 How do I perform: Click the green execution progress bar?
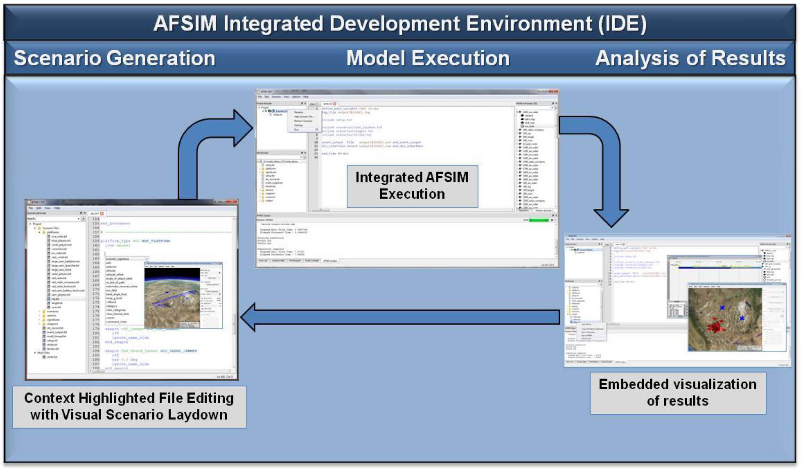(539, 220)
